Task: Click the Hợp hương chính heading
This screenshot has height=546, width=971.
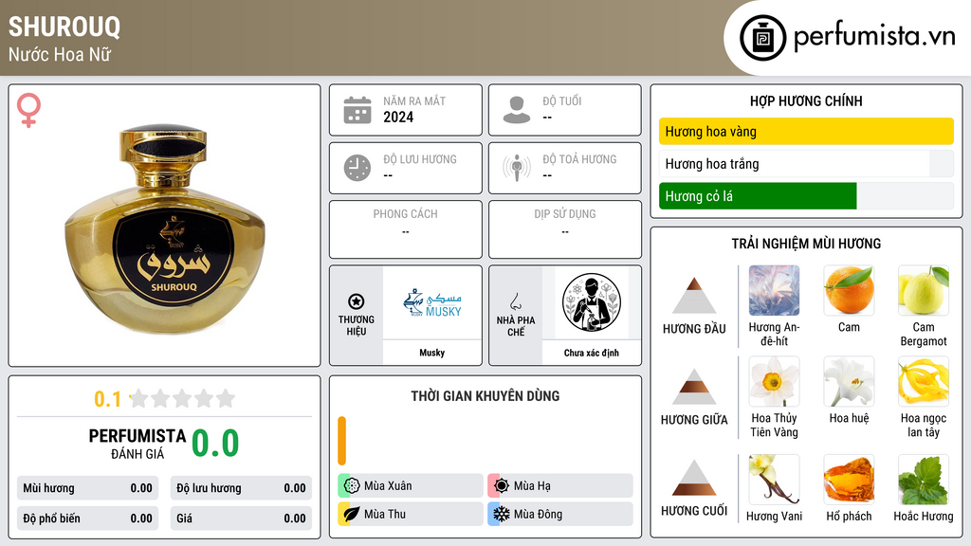Action: tap(806, 100)
